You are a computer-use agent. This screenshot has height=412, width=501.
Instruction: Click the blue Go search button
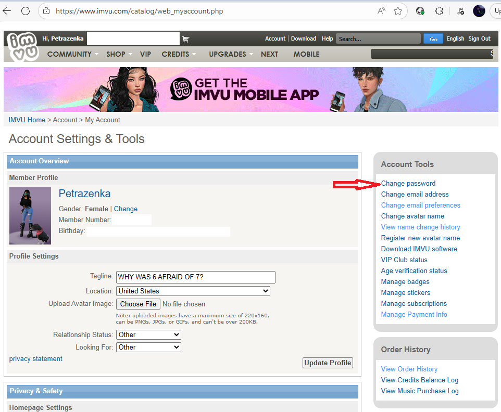pos(433,39)
